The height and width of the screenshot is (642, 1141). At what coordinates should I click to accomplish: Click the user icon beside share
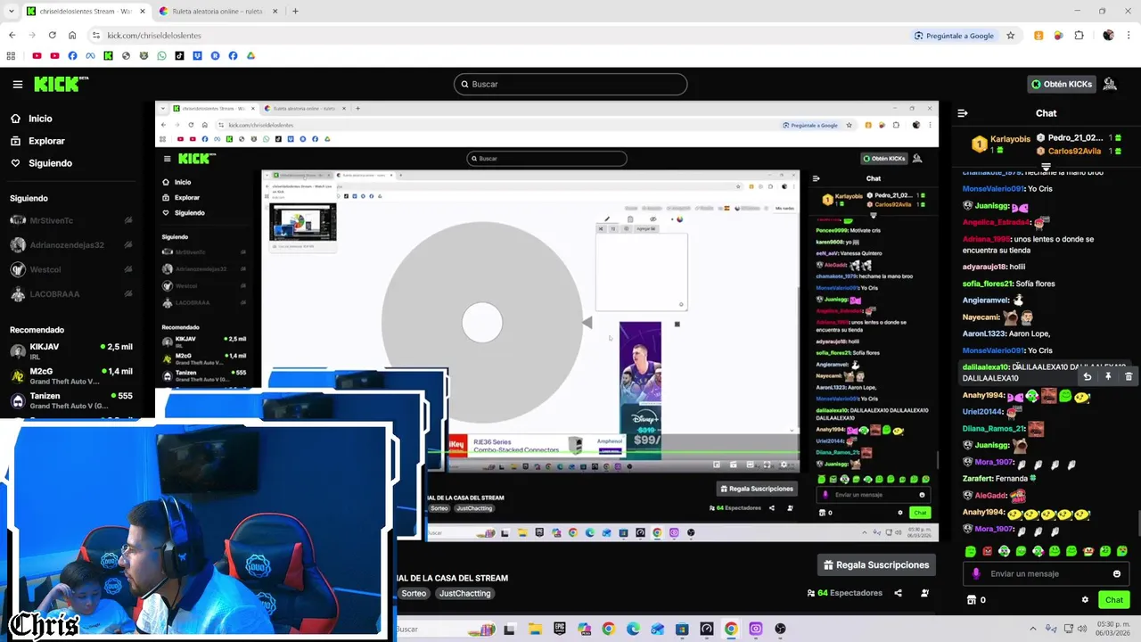coord(924,593)
